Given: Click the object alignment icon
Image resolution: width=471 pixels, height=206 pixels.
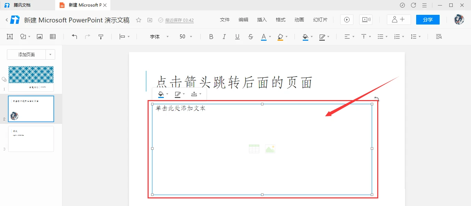Looking at the screenshot, I should tap(122, 37).
